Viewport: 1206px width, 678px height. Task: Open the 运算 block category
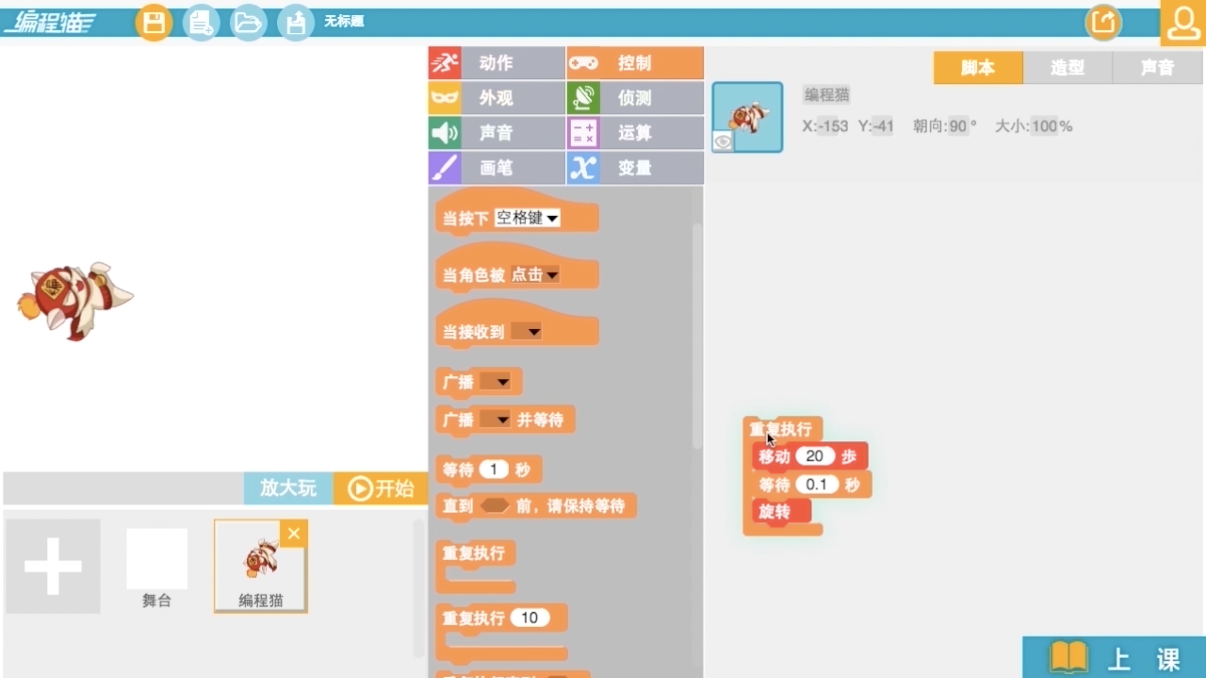click(x=635, y=132)
